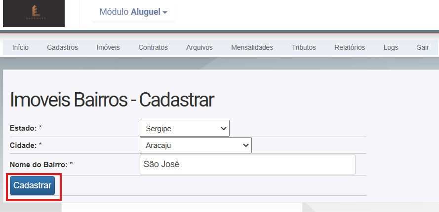Image resolution: width=439 pixels, height=212 pixels.
Task: Expand the Cidade select showing Aracaju
Action: pyautogui.click(x=196, y=145)
